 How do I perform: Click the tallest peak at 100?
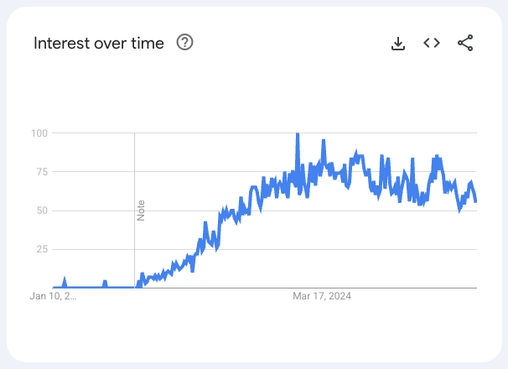point(298,134)
